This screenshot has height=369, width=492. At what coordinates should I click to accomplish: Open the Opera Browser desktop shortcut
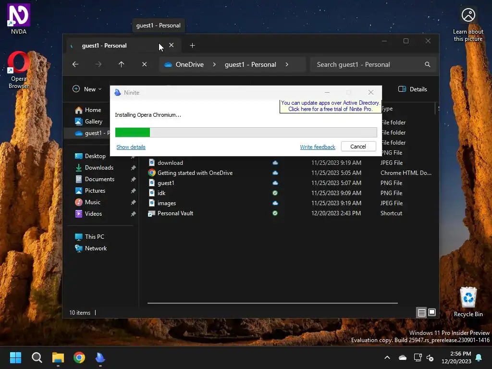coord(19,70)
